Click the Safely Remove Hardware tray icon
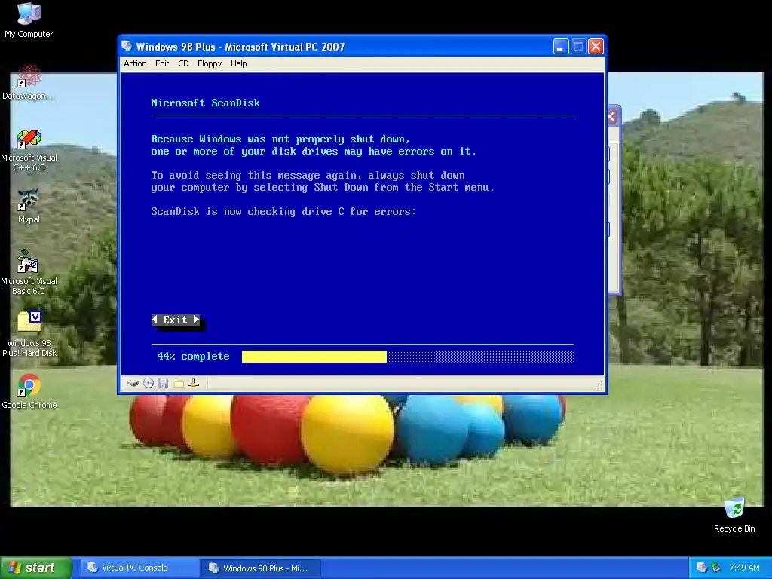This screenshot has width=772, height=579. point(715,568)
